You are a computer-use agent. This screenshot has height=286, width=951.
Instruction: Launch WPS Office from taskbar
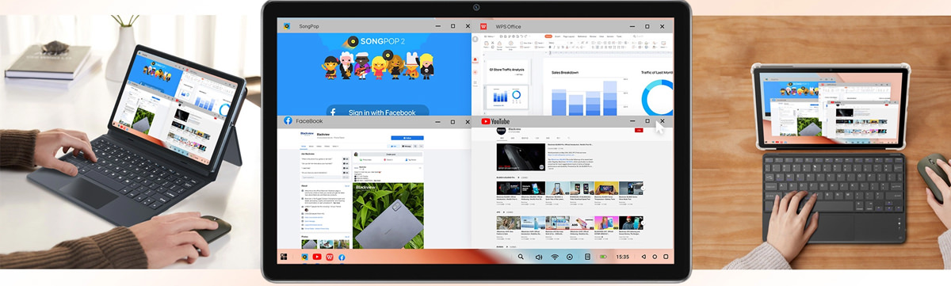point(330,257)
